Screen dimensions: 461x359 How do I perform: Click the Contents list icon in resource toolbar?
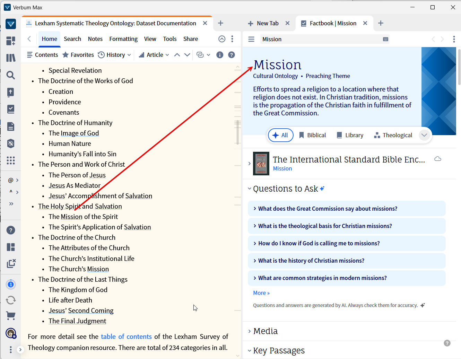[30, 55]
